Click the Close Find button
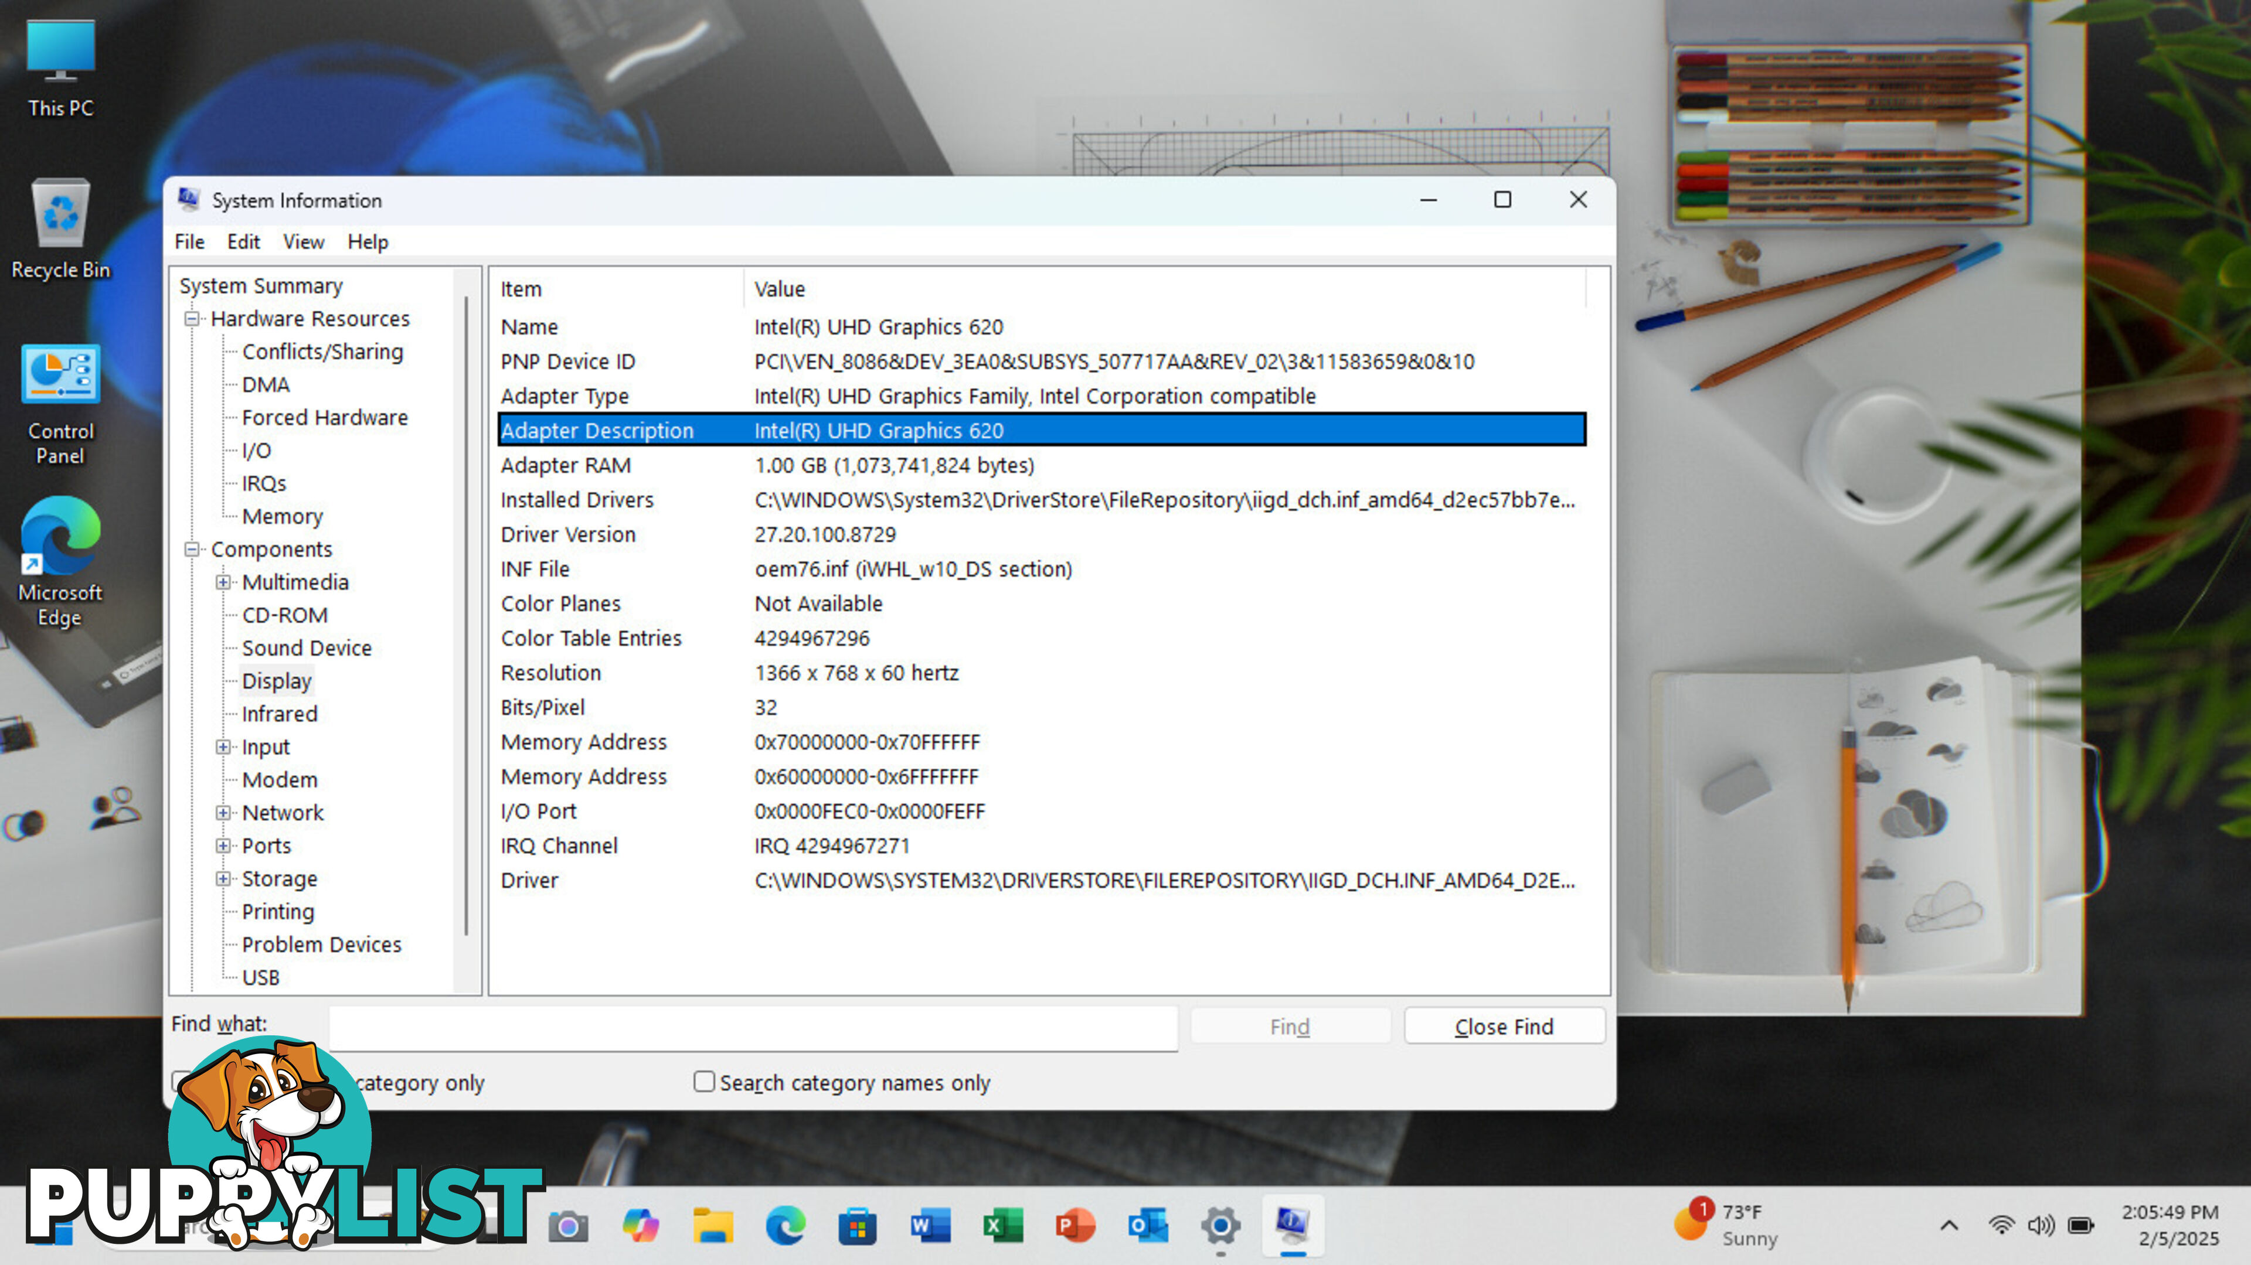 (x=1504, y=1027)
